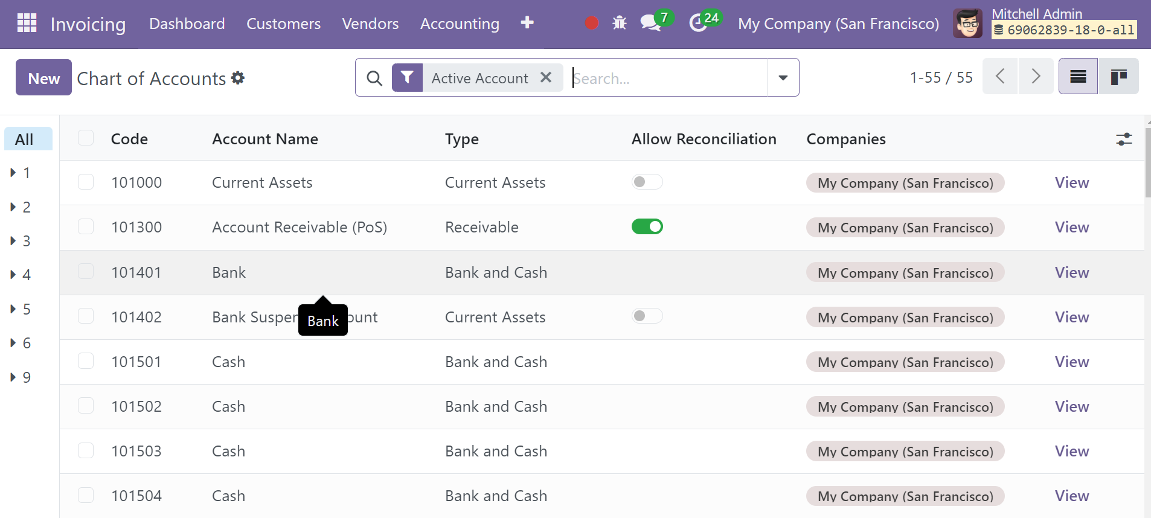
Task: Remove the Active Account filter facet
Action: [x=546, y=77]
